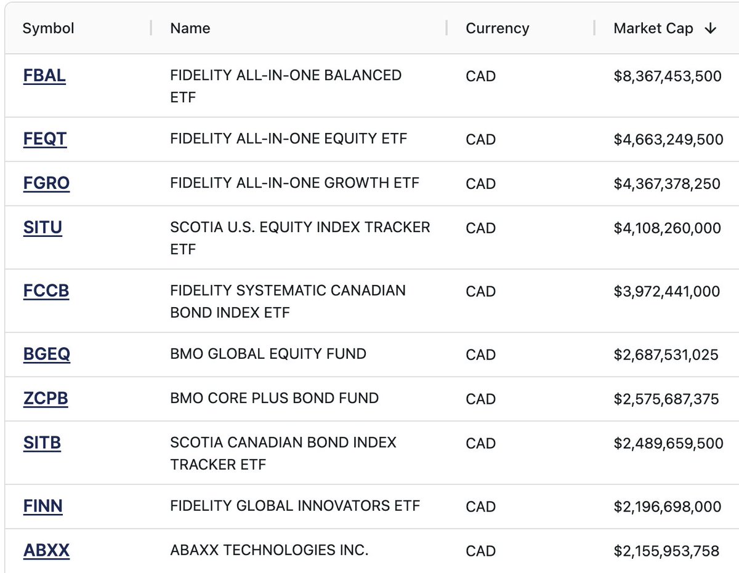Select the Fidelity All-in-One Balanced ETF row name

286,86
